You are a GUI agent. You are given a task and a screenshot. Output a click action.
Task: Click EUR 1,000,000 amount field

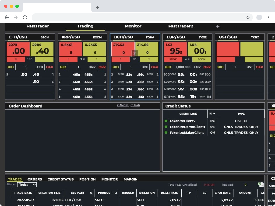[x=187, y=67]
